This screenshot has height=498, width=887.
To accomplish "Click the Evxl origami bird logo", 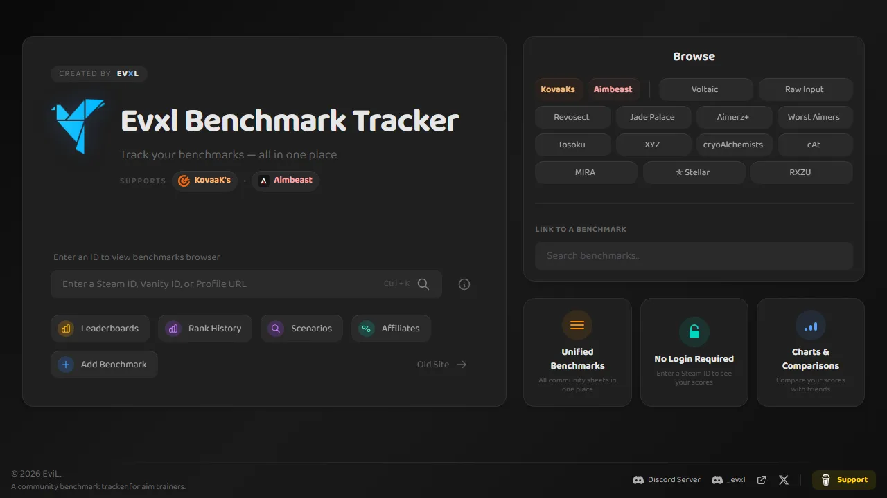I will [78, 125].
